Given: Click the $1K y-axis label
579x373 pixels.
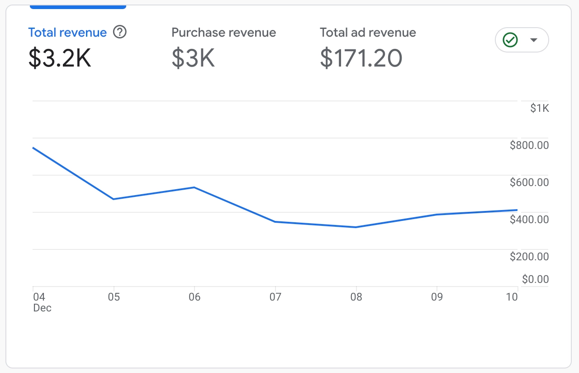Looking at the screenshot, I should tap(539, 108).
